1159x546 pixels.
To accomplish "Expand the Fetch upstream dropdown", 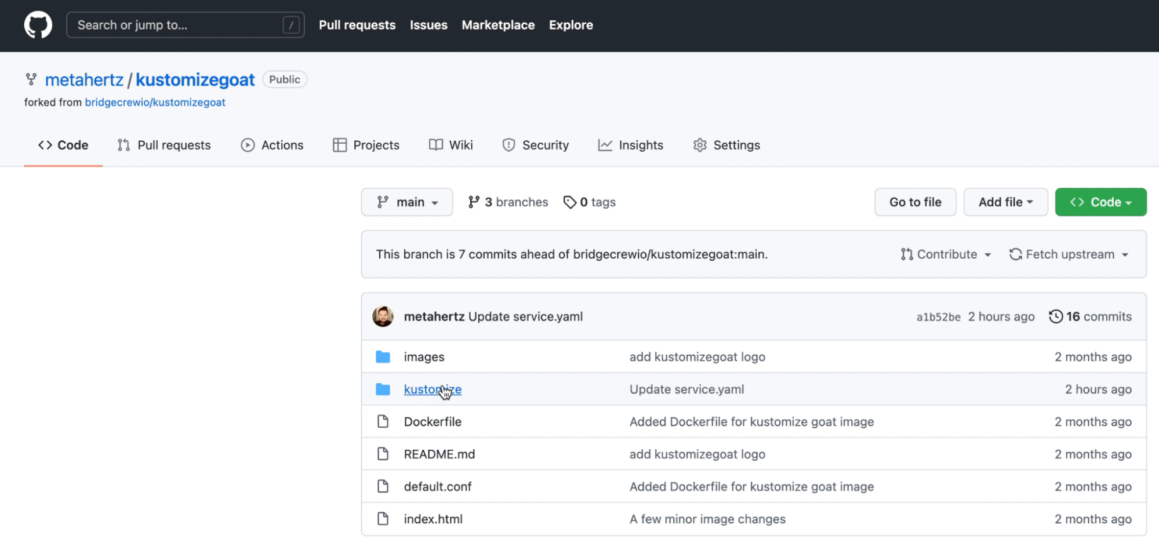I will pos(1069,254).
